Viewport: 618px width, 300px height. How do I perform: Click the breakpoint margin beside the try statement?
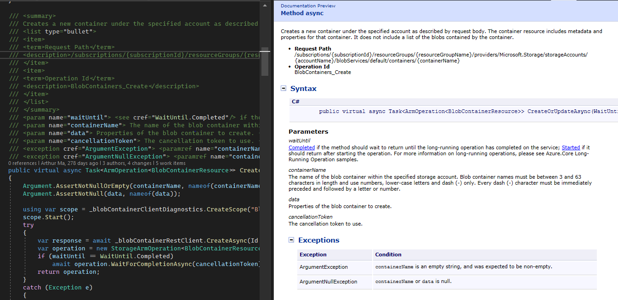click(x=5, y=224)
